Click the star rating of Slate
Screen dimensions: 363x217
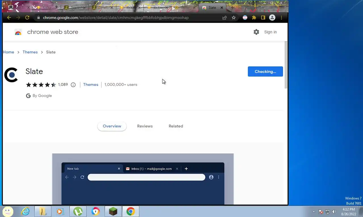[x=41, y=85]
